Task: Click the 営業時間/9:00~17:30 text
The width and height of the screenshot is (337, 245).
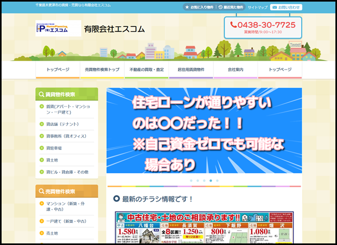Action: point(263,32)
